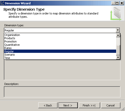Pick the Promotion dimension type

[60, 41]
